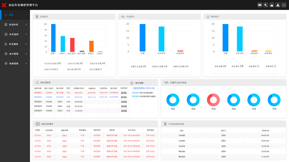Click the 首页 home icon in sidebar
This screenshot has width=289, height=162.
point(6,15)
